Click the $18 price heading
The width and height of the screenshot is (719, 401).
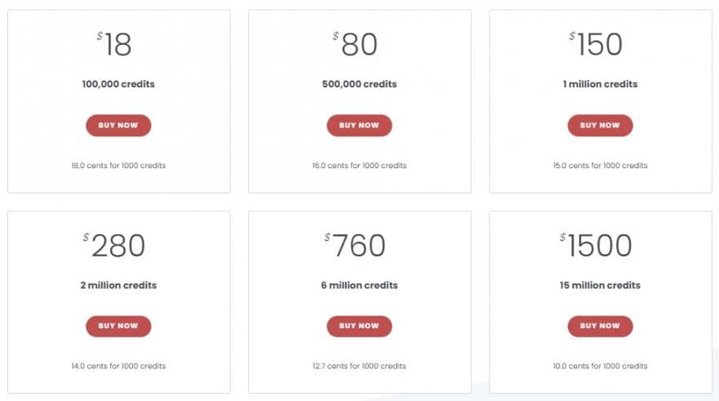click(x=115, y=45)
